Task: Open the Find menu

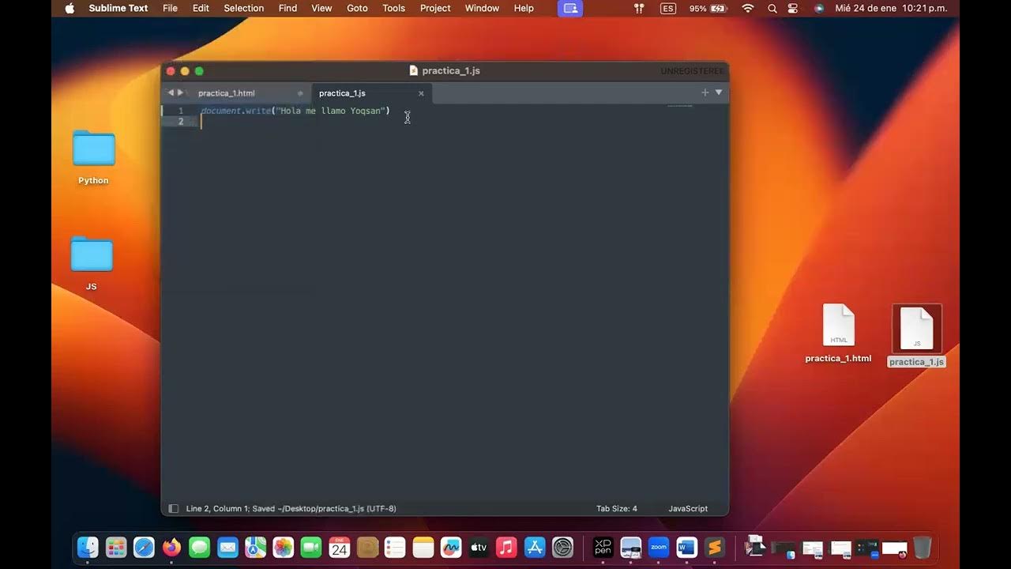Action: [x=288, y=8]
